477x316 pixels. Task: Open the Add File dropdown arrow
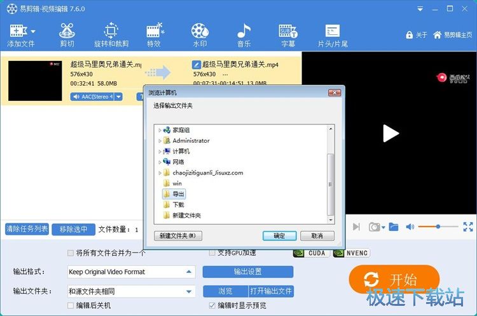click(x=33, y=31)
